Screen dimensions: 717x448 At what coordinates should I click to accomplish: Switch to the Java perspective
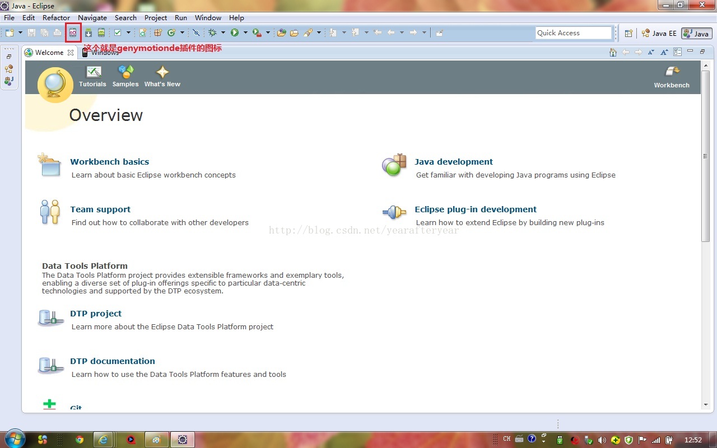click(x=696, y=34)
